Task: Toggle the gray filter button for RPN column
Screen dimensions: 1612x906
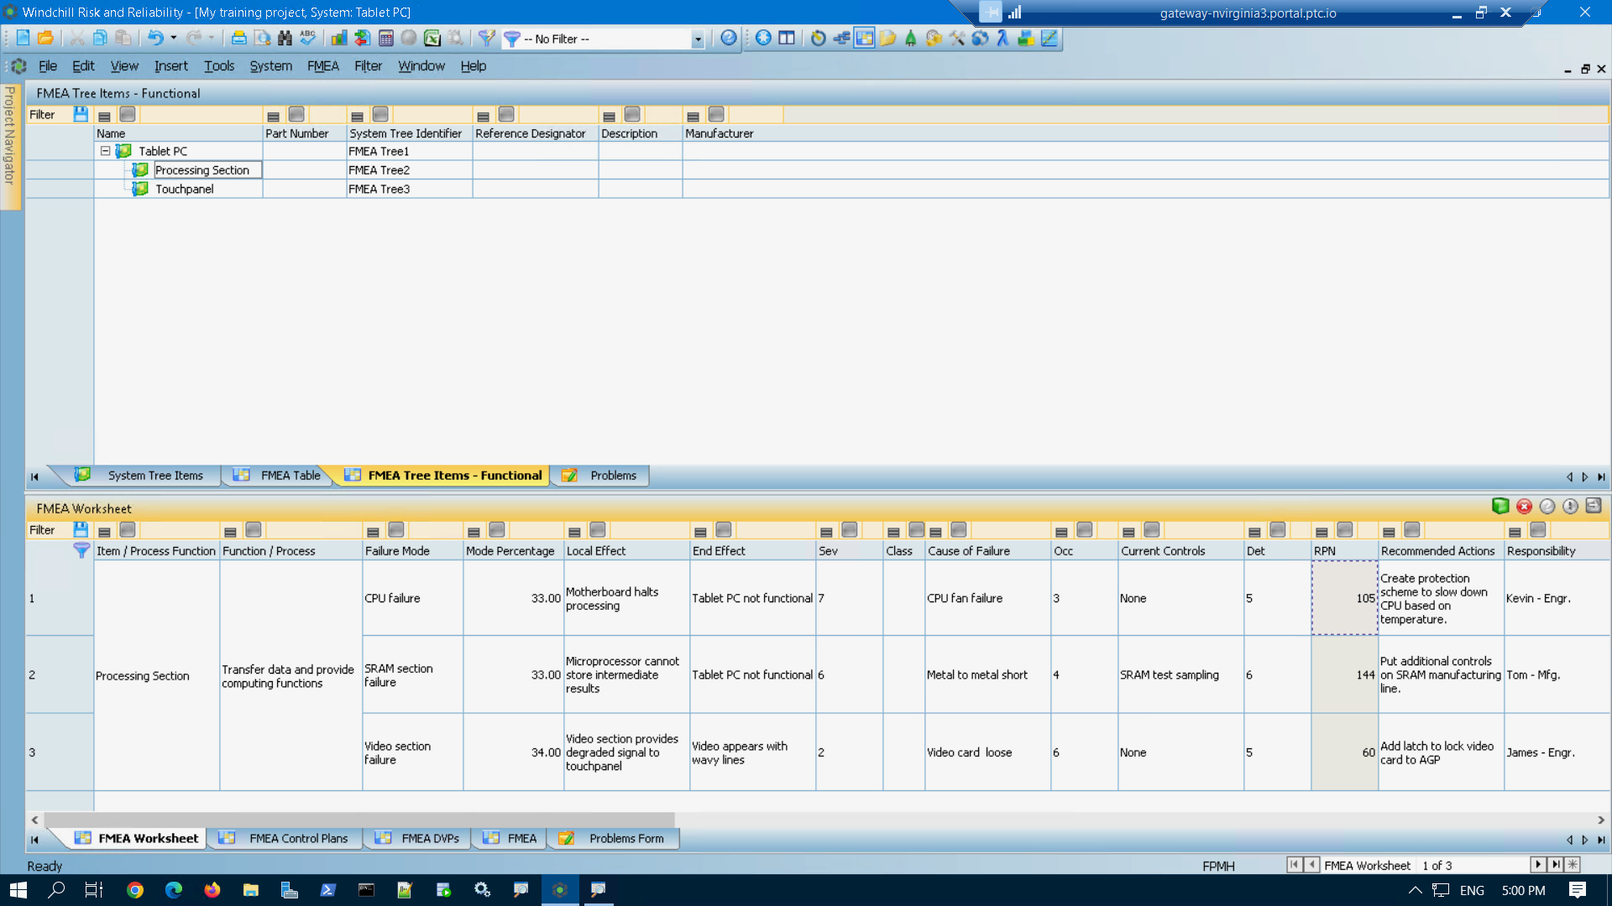Action: [1345, 529]
